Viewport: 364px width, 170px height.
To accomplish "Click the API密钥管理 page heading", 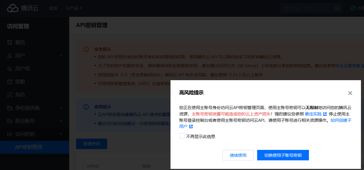I will [92, 25].
